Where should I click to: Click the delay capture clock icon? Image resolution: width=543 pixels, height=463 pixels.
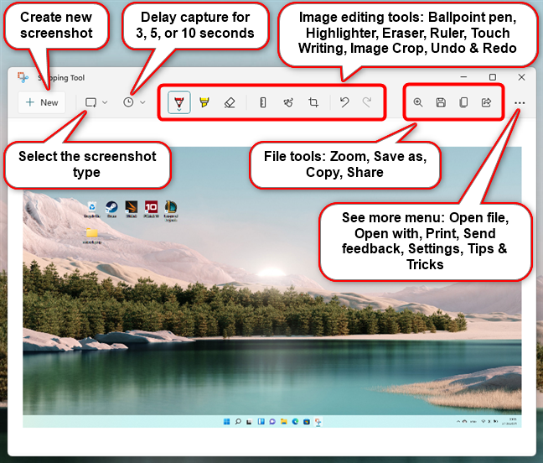pyautogui.click(x=128, y=102)
